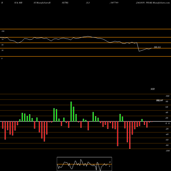Click the '(5,5' parameter text in header

[x=88, y=3]
